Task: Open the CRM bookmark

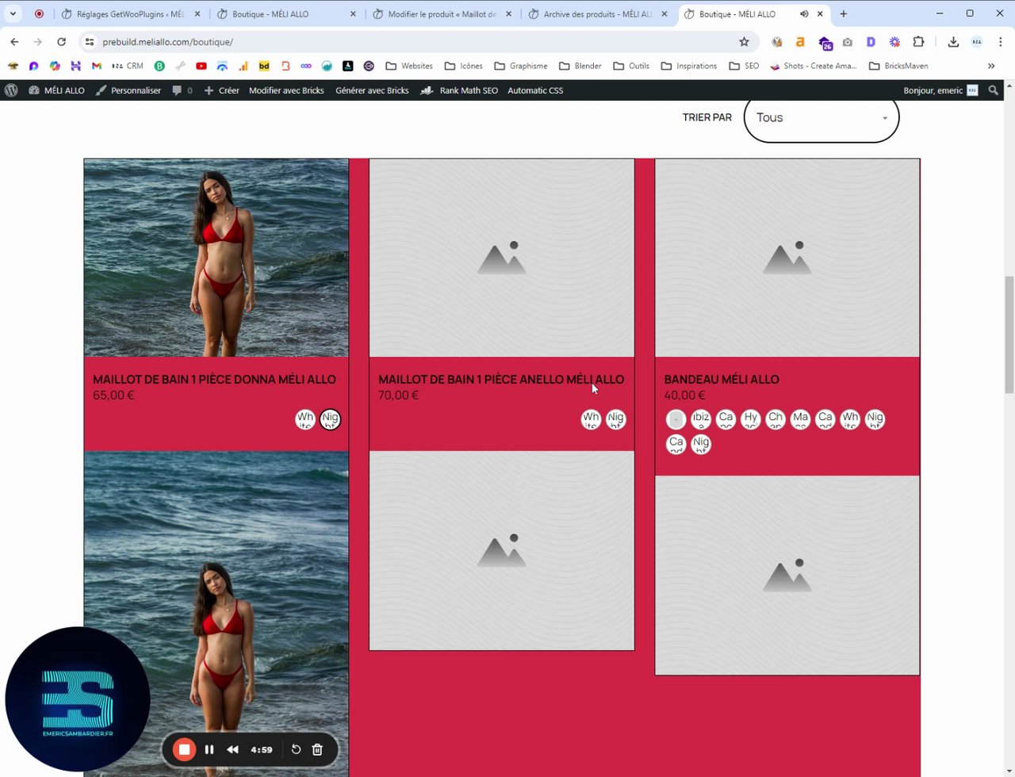Action: (128, 66)
